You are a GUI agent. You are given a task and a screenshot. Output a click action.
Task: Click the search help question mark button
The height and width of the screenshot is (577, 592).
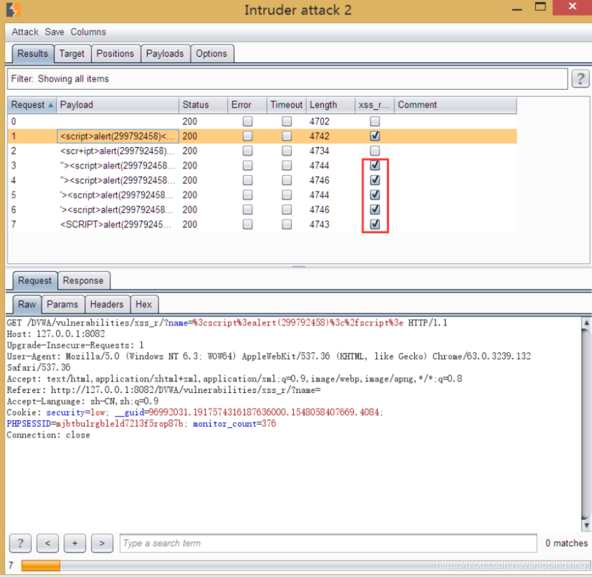point(20,543)
